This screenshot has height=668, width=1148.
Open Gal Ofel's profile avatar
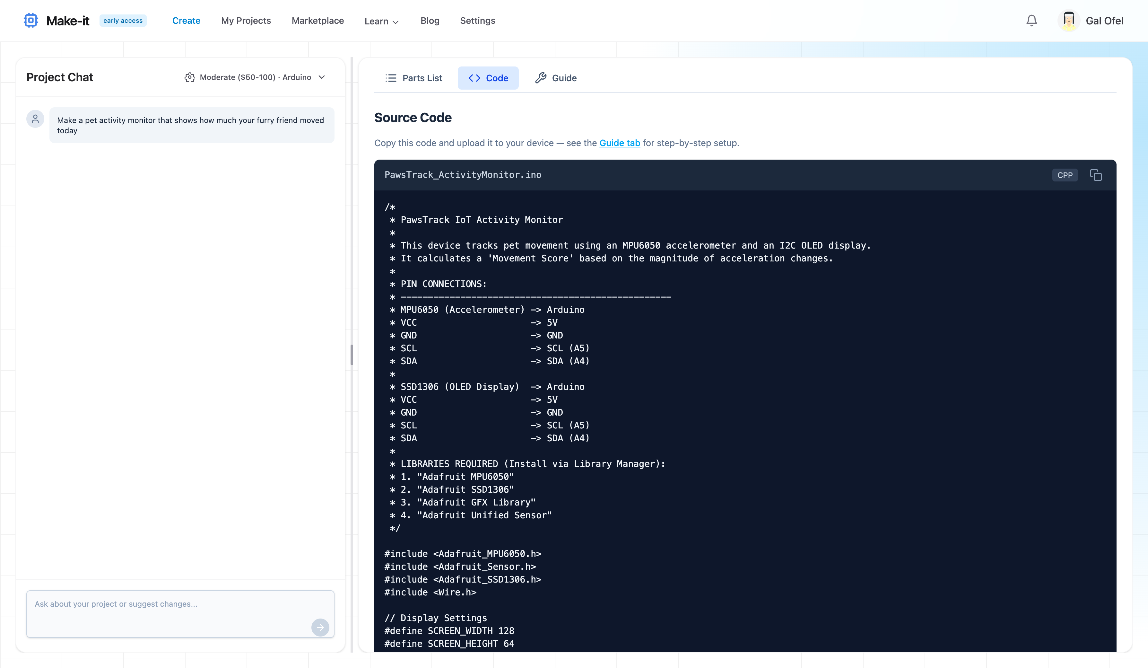click(1069, 20)
